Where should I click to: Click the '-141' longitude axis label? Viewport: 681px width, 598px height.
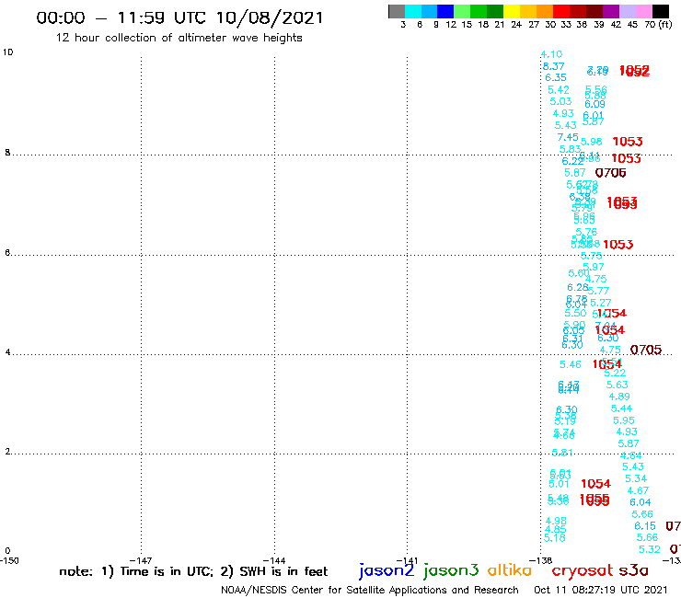pos(407,560)
